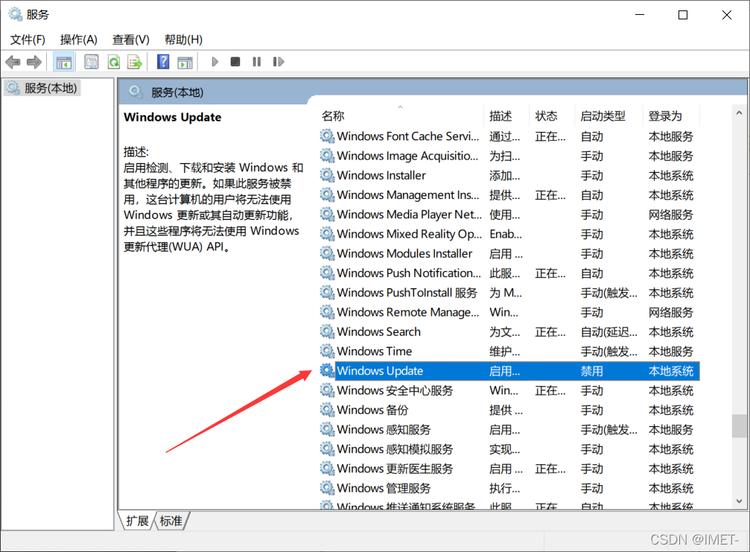
Task: Click the gear icon beside Windows Search
Action: coord(327,331)
